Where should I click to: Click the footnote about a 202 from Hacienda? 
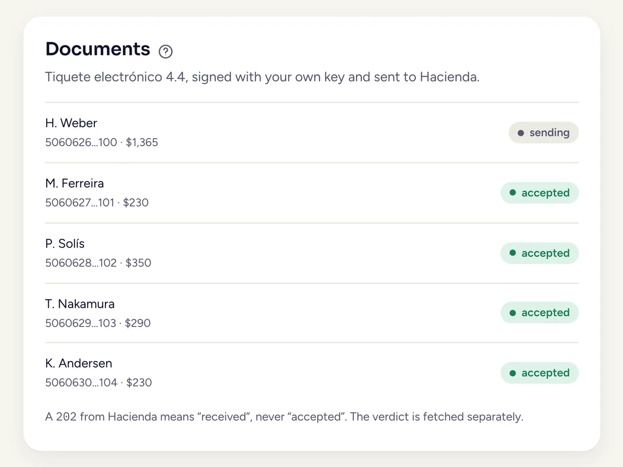click(285, 417)
